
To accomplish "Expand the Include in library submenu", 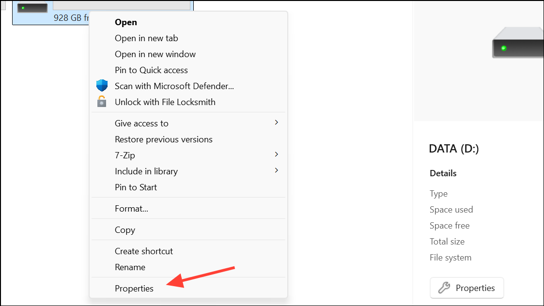I will (x=146, y=171).
